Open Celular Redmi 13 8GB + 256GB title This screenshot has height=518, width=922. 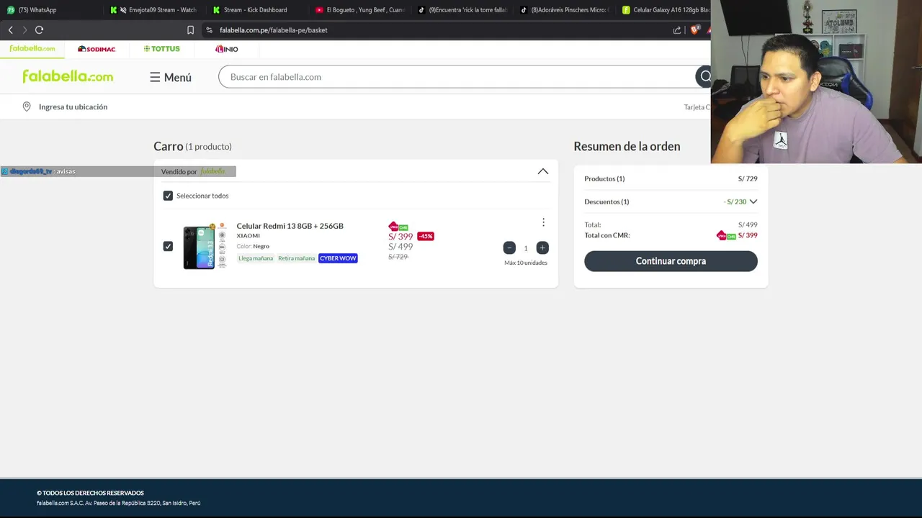(290, 226)
